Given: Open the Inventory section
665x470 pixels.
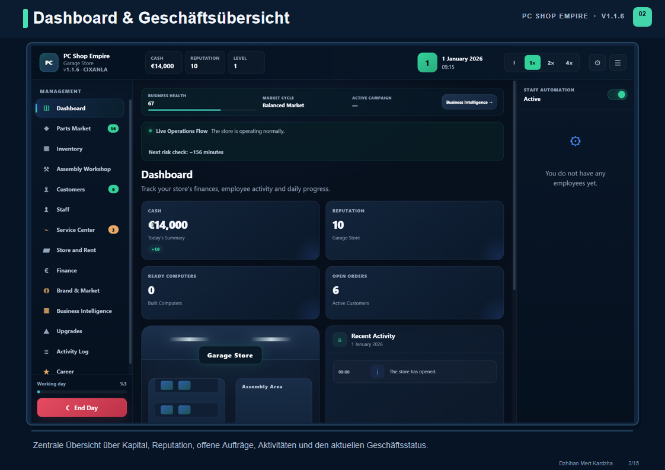Looking at the screenshot, I should tap(80, 149).
